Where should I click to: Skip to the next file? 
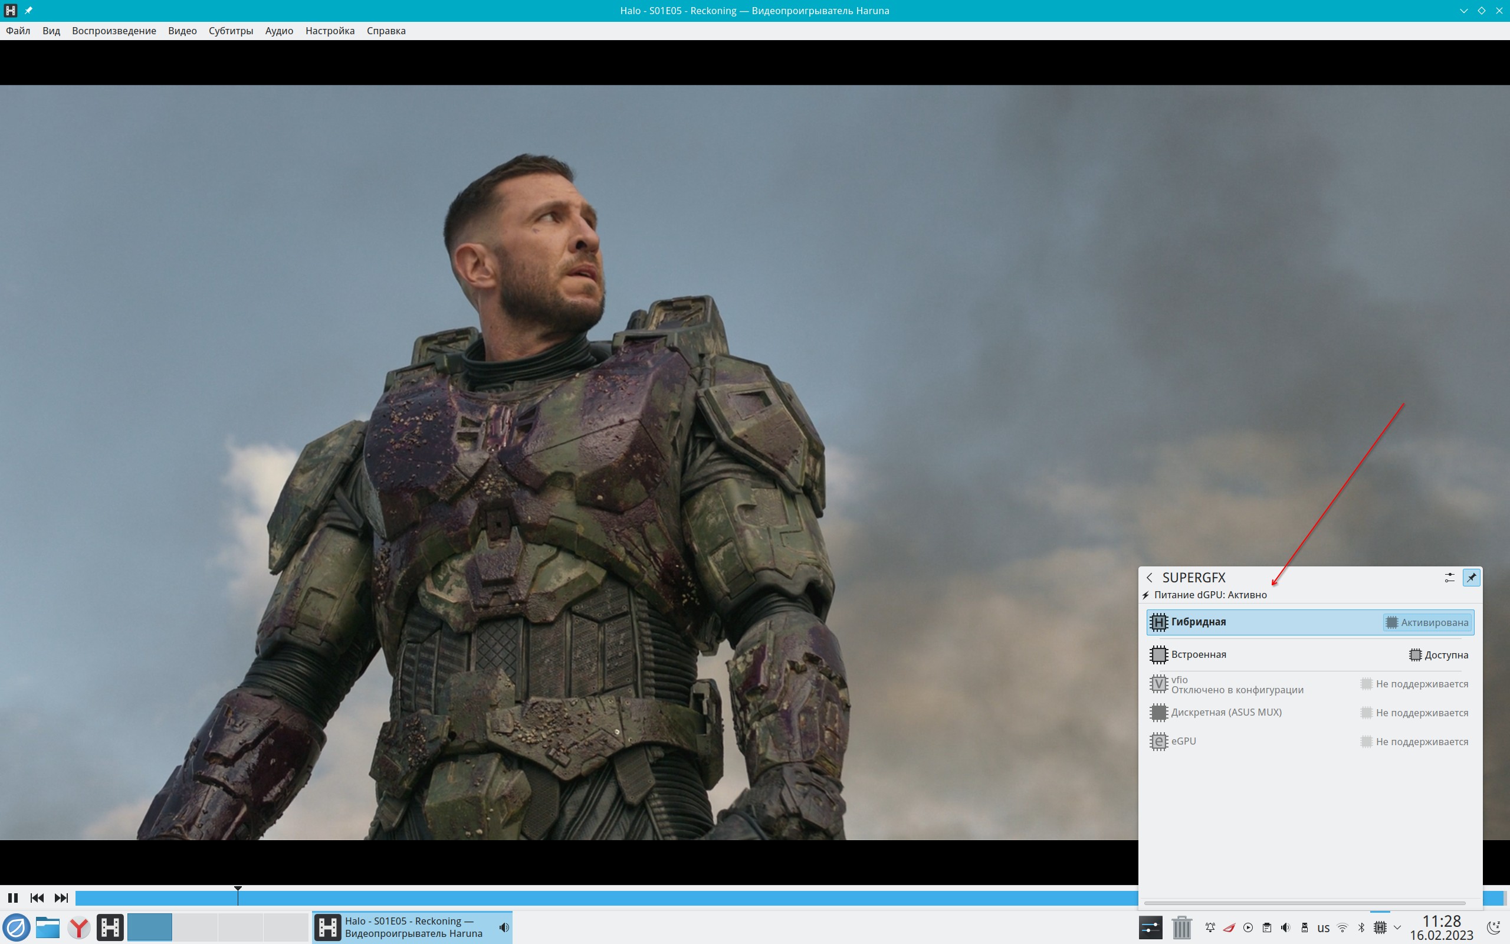coord(61,898)
